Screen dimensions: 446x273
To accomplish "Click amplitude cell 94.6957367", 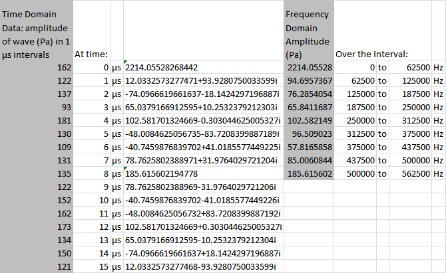I will [x=309, y=80].
